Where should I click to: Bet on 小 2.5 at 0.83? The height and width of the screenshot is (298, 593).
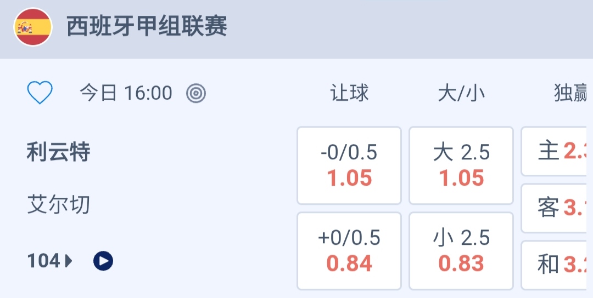click(461, 251)
